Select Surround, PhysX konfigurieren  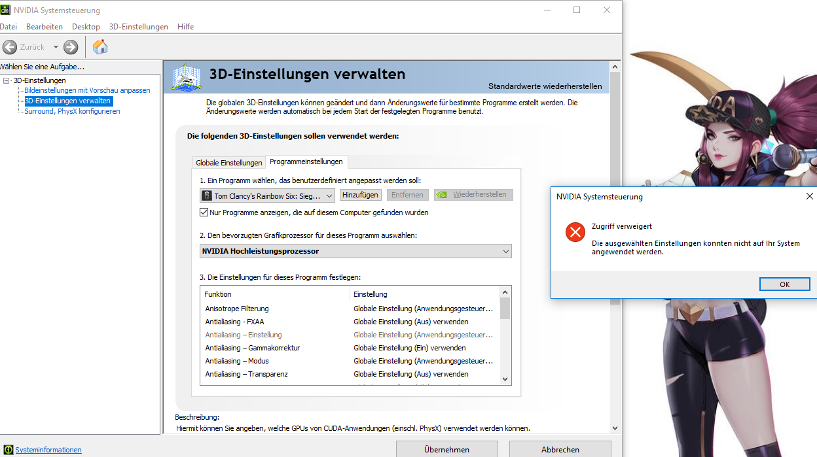pos(72,111)
